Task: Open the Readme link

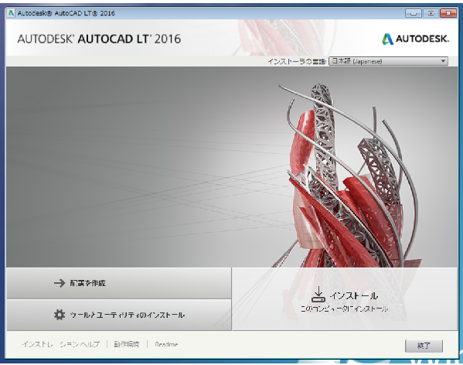Action: 166,344
